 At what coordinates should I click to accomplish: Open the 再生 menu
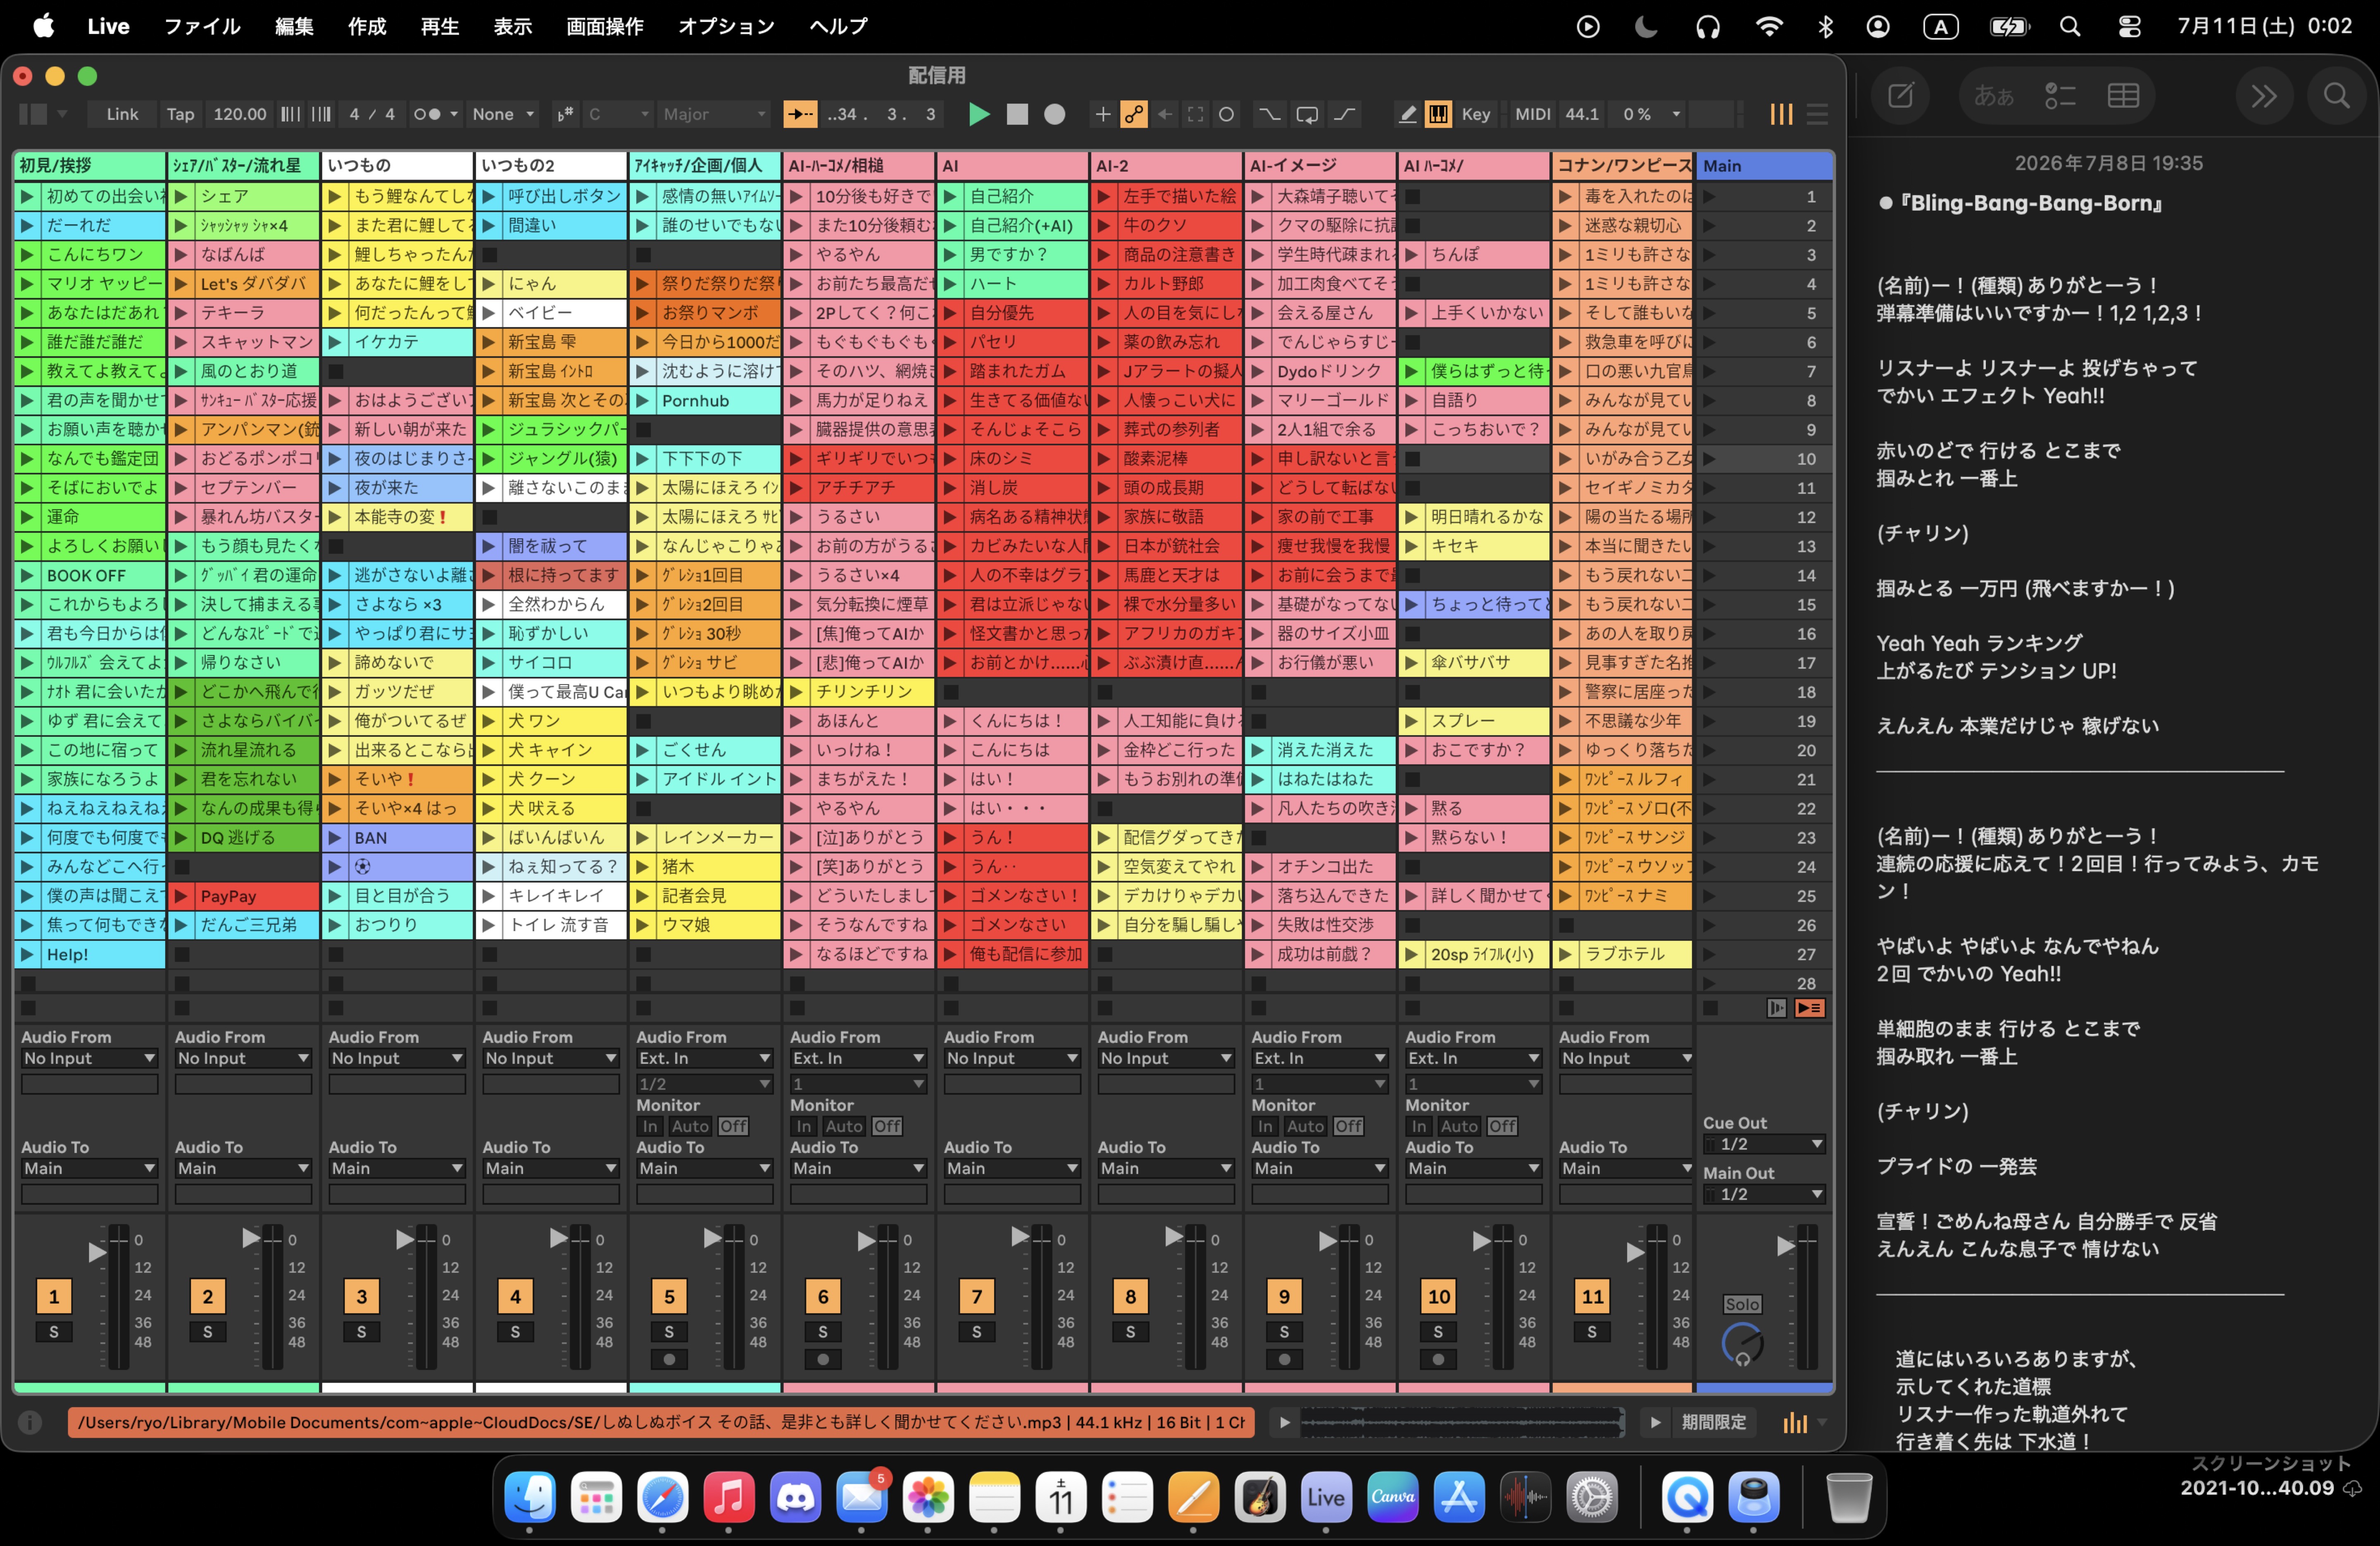coord(440,26)
